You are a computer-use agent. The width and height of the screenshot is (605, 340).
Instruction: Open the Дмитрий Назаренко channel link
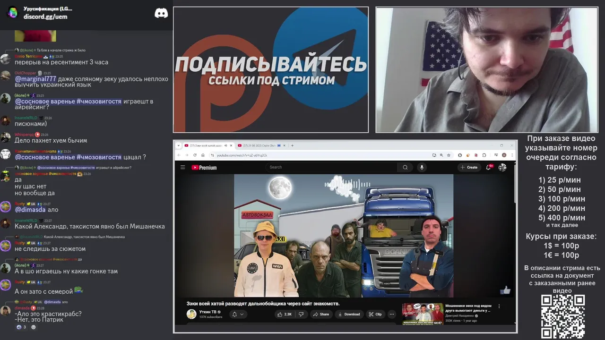click(x=459, y=315)
